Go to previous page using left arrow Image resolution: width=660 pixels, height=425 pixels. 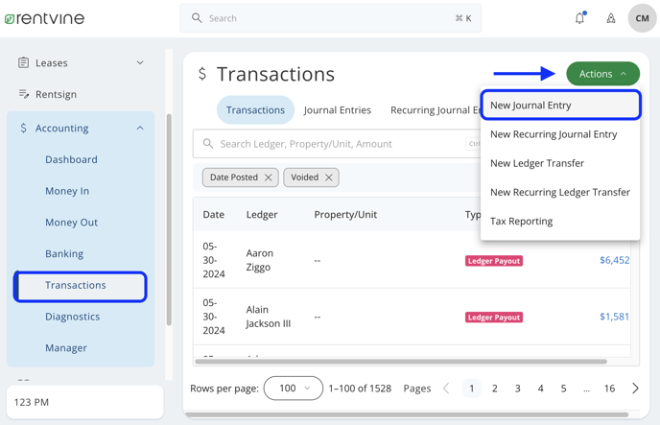click(446, 389)
